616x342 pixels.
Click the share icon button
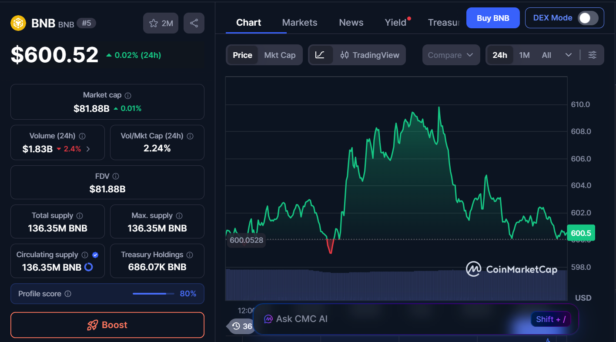194,23
